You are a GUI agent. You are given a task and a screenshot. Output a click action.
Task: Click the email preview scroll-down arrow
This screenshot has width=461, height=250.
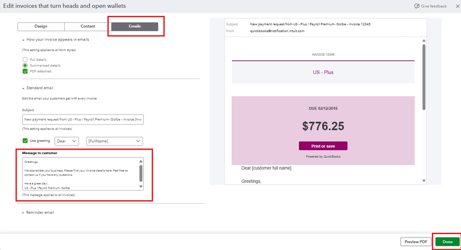[x=424, y=181]
